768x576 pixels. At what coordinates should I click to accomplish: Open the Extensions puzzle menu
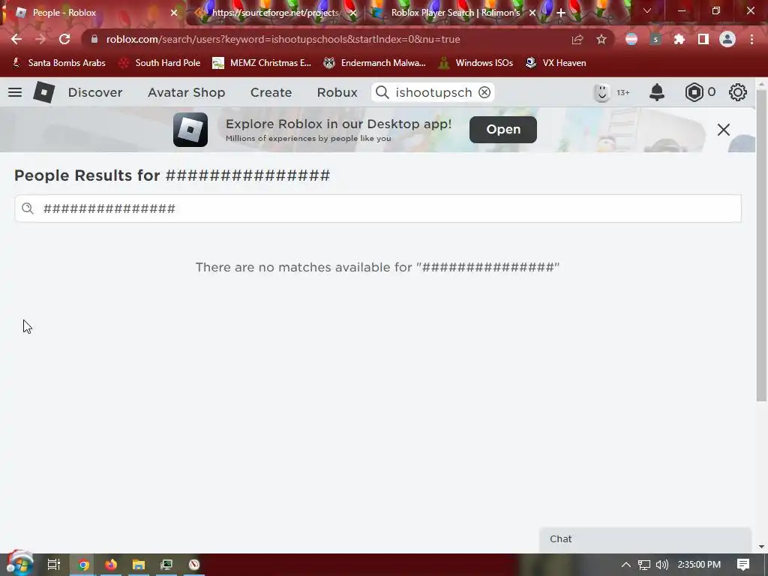coord(679,39)
